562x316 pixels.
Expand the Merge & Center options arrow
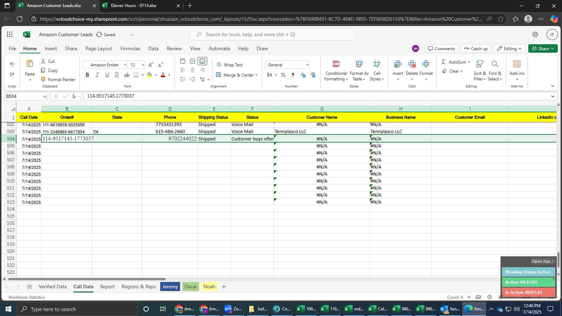[257, 75]
